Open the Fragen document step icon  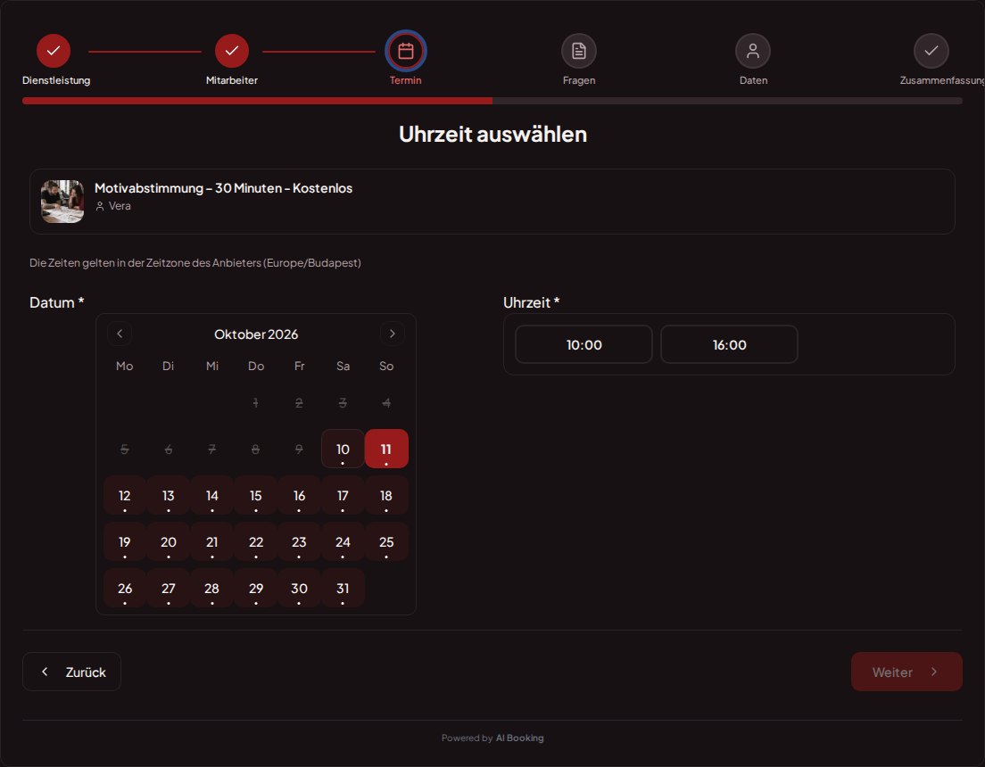coord(578,51)
